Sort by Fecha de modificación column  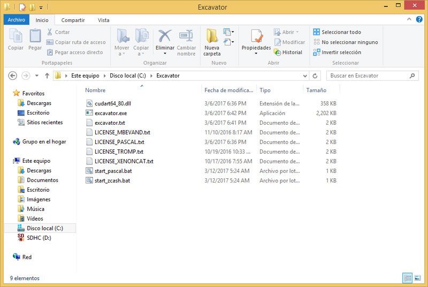point(229,90)
